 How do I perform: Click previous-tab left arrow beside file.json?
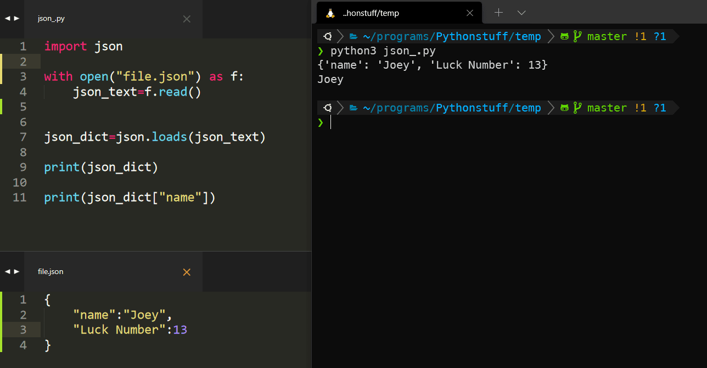7,271
